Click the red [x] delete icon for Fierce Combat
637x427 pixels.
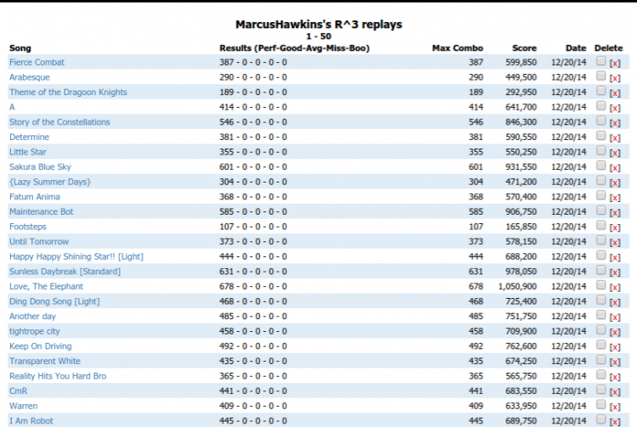[615, 63]
